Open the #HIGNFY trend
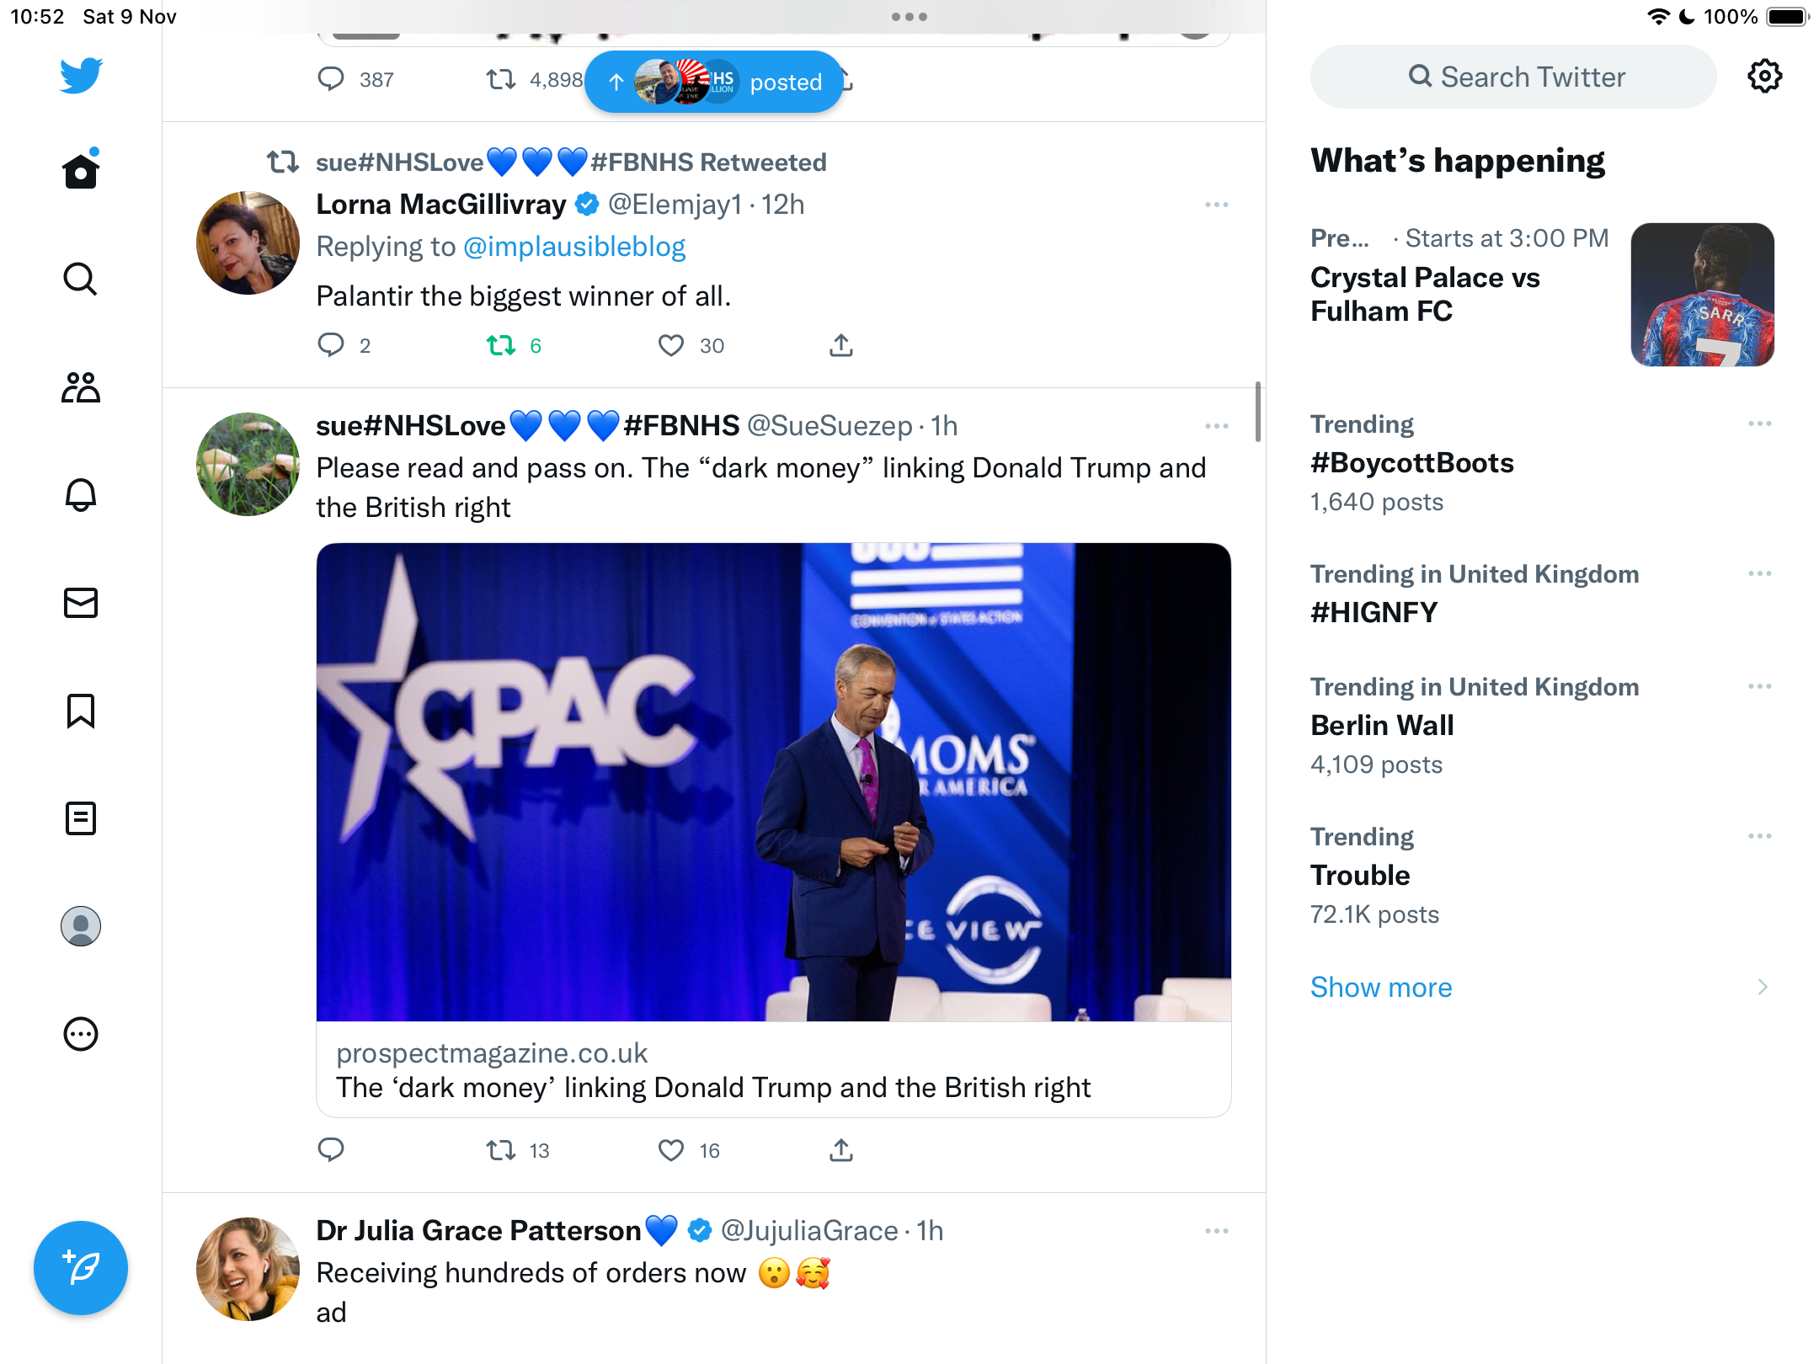 pyautogui.click(x=1374, y=612)
